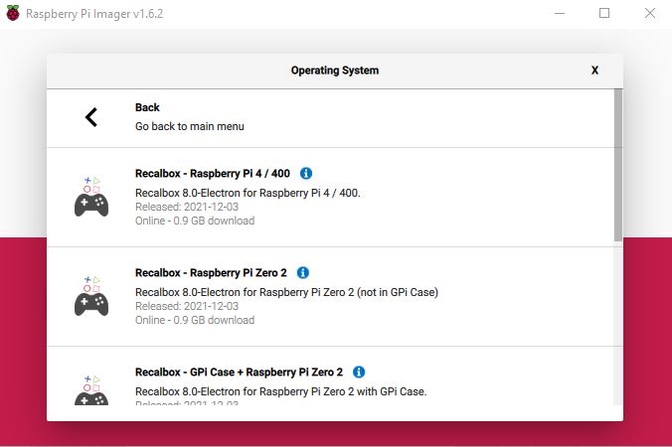Choose Recalbox - Raspberry Pi Zero 2
Image resolution: width=672 pixels, height=447 pixels.
[330, 297]
